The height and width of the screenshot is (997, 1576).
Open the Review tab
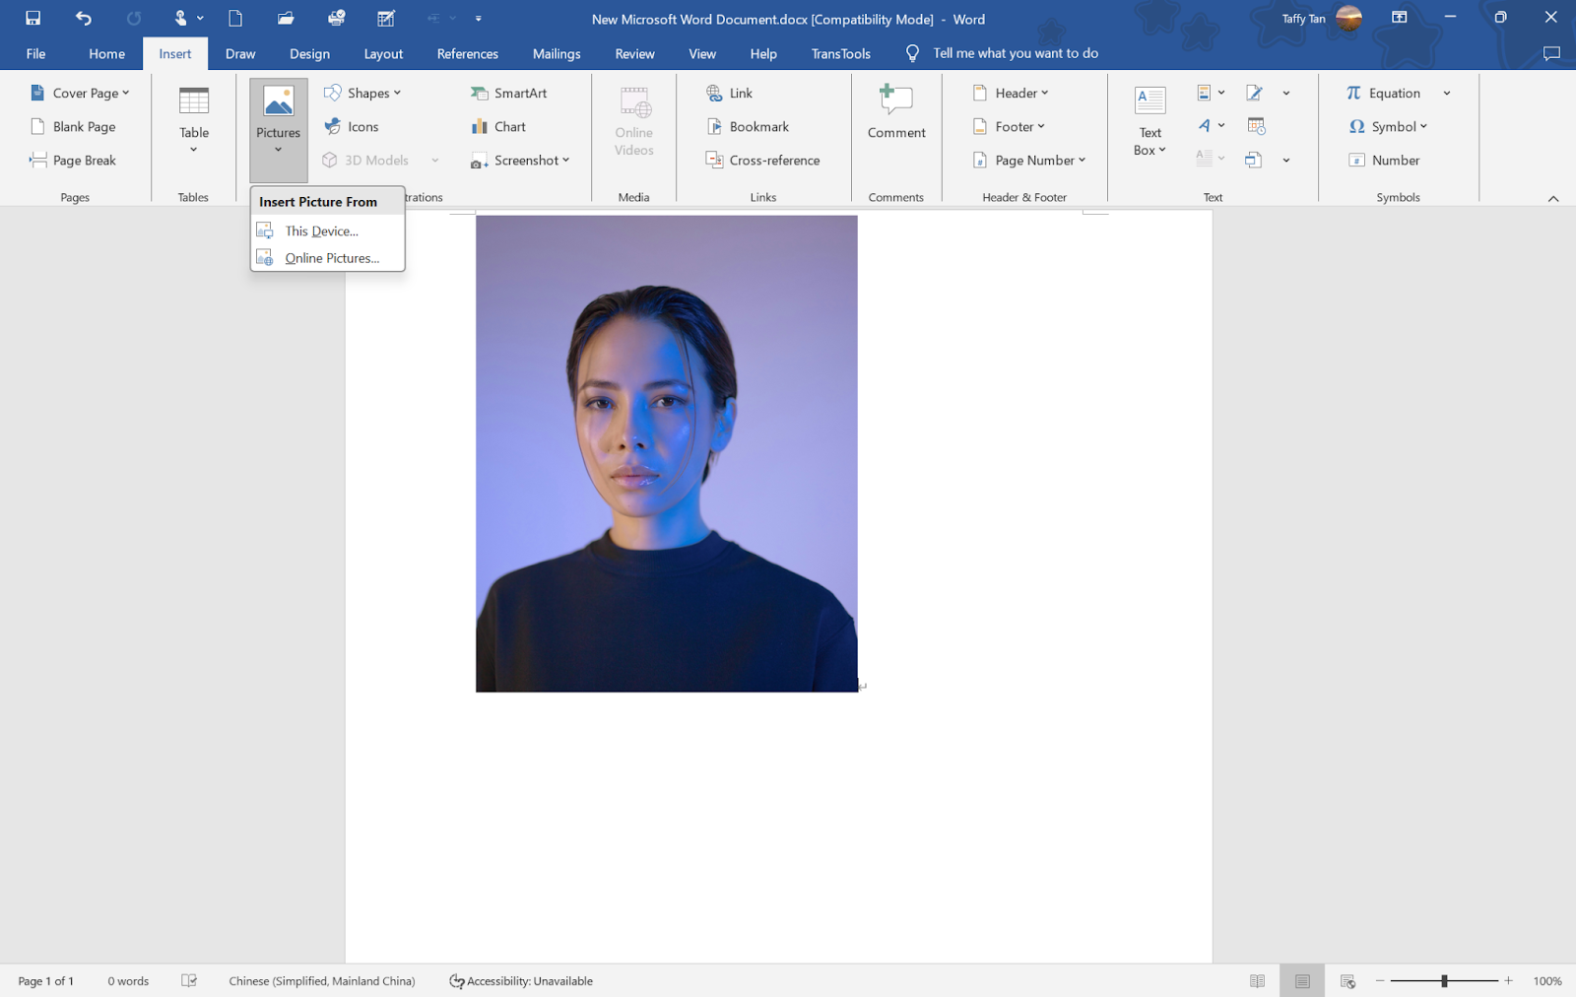pos(634,53)
